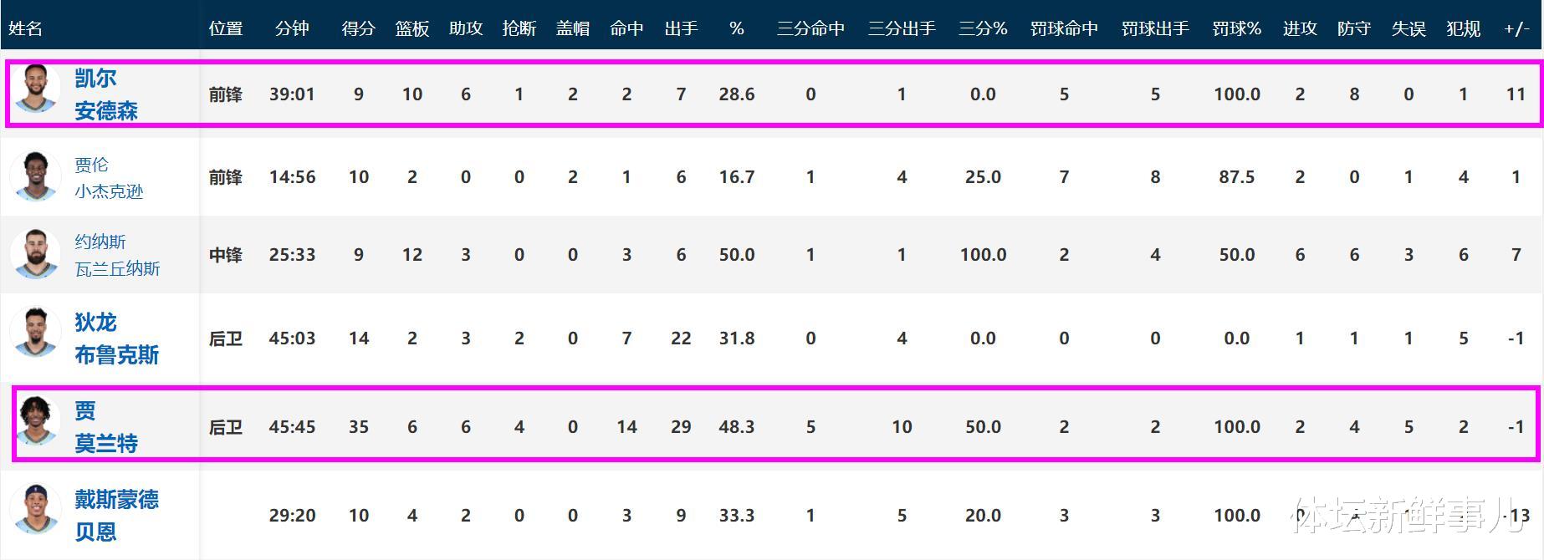Image resolution: width=1544 pixels, height=560 pixels.
Task: Click the 姓名 column header
Action: point(25,28)
